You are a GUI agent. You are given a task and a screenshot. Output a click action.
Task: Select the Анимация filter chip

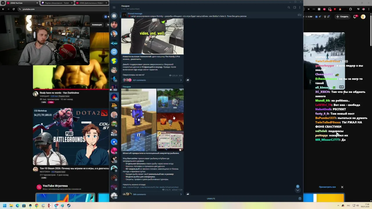coord(97,25)
